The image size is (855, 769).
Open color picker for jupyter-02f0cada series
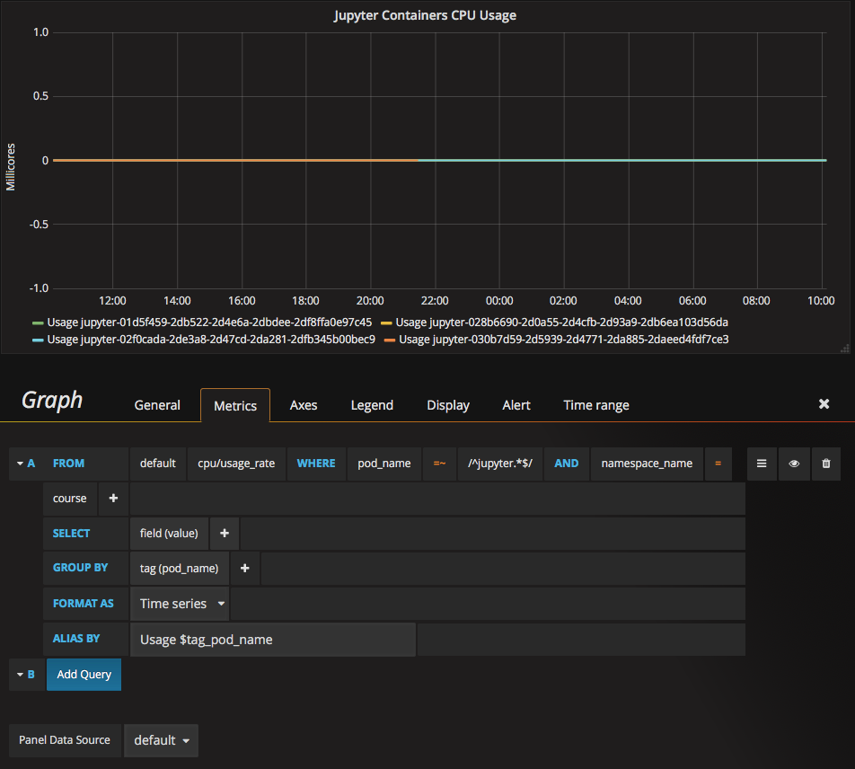coord(38,340)
